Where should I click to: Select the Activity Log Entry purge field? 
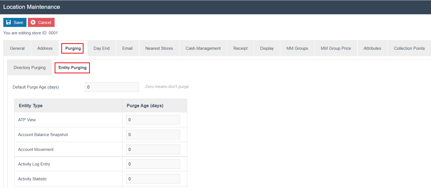[153, 164]
